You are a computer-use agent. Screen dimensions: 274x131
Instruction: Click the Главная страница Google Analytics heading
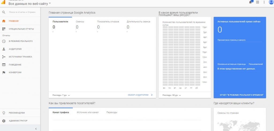(x=72, y=13)
